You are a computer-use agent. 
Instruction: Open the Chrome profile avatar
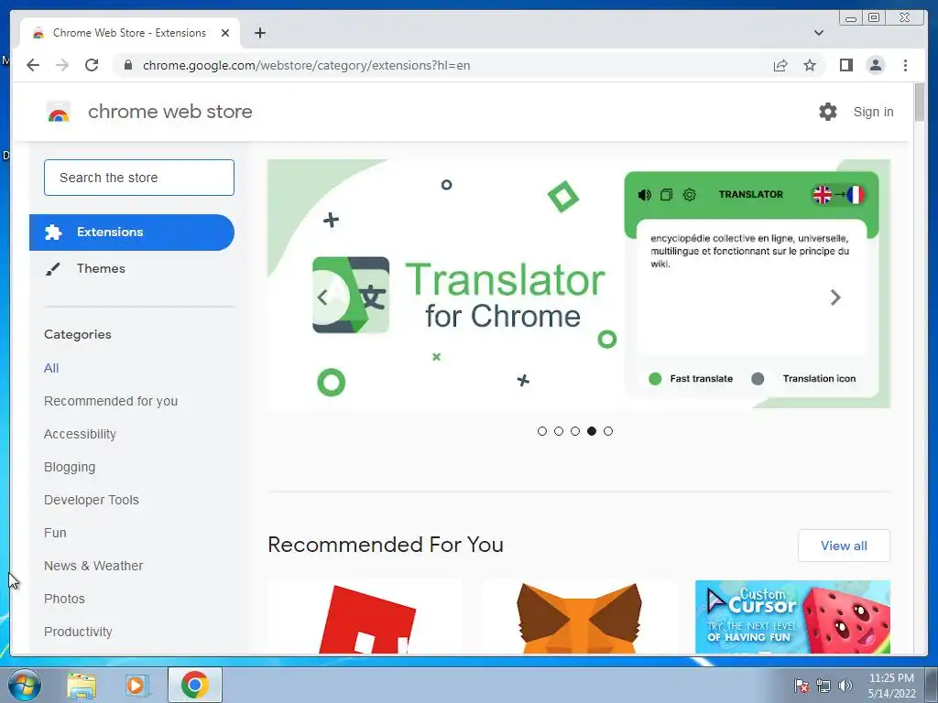tap(875, 65)
